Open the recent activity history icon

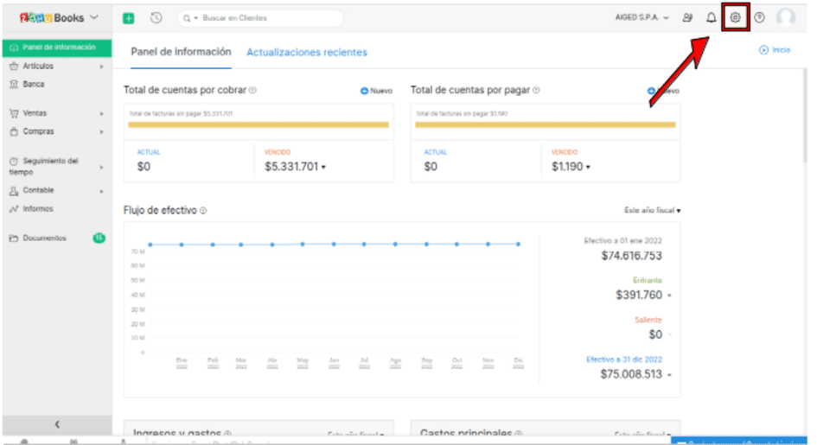pos(156,18)
